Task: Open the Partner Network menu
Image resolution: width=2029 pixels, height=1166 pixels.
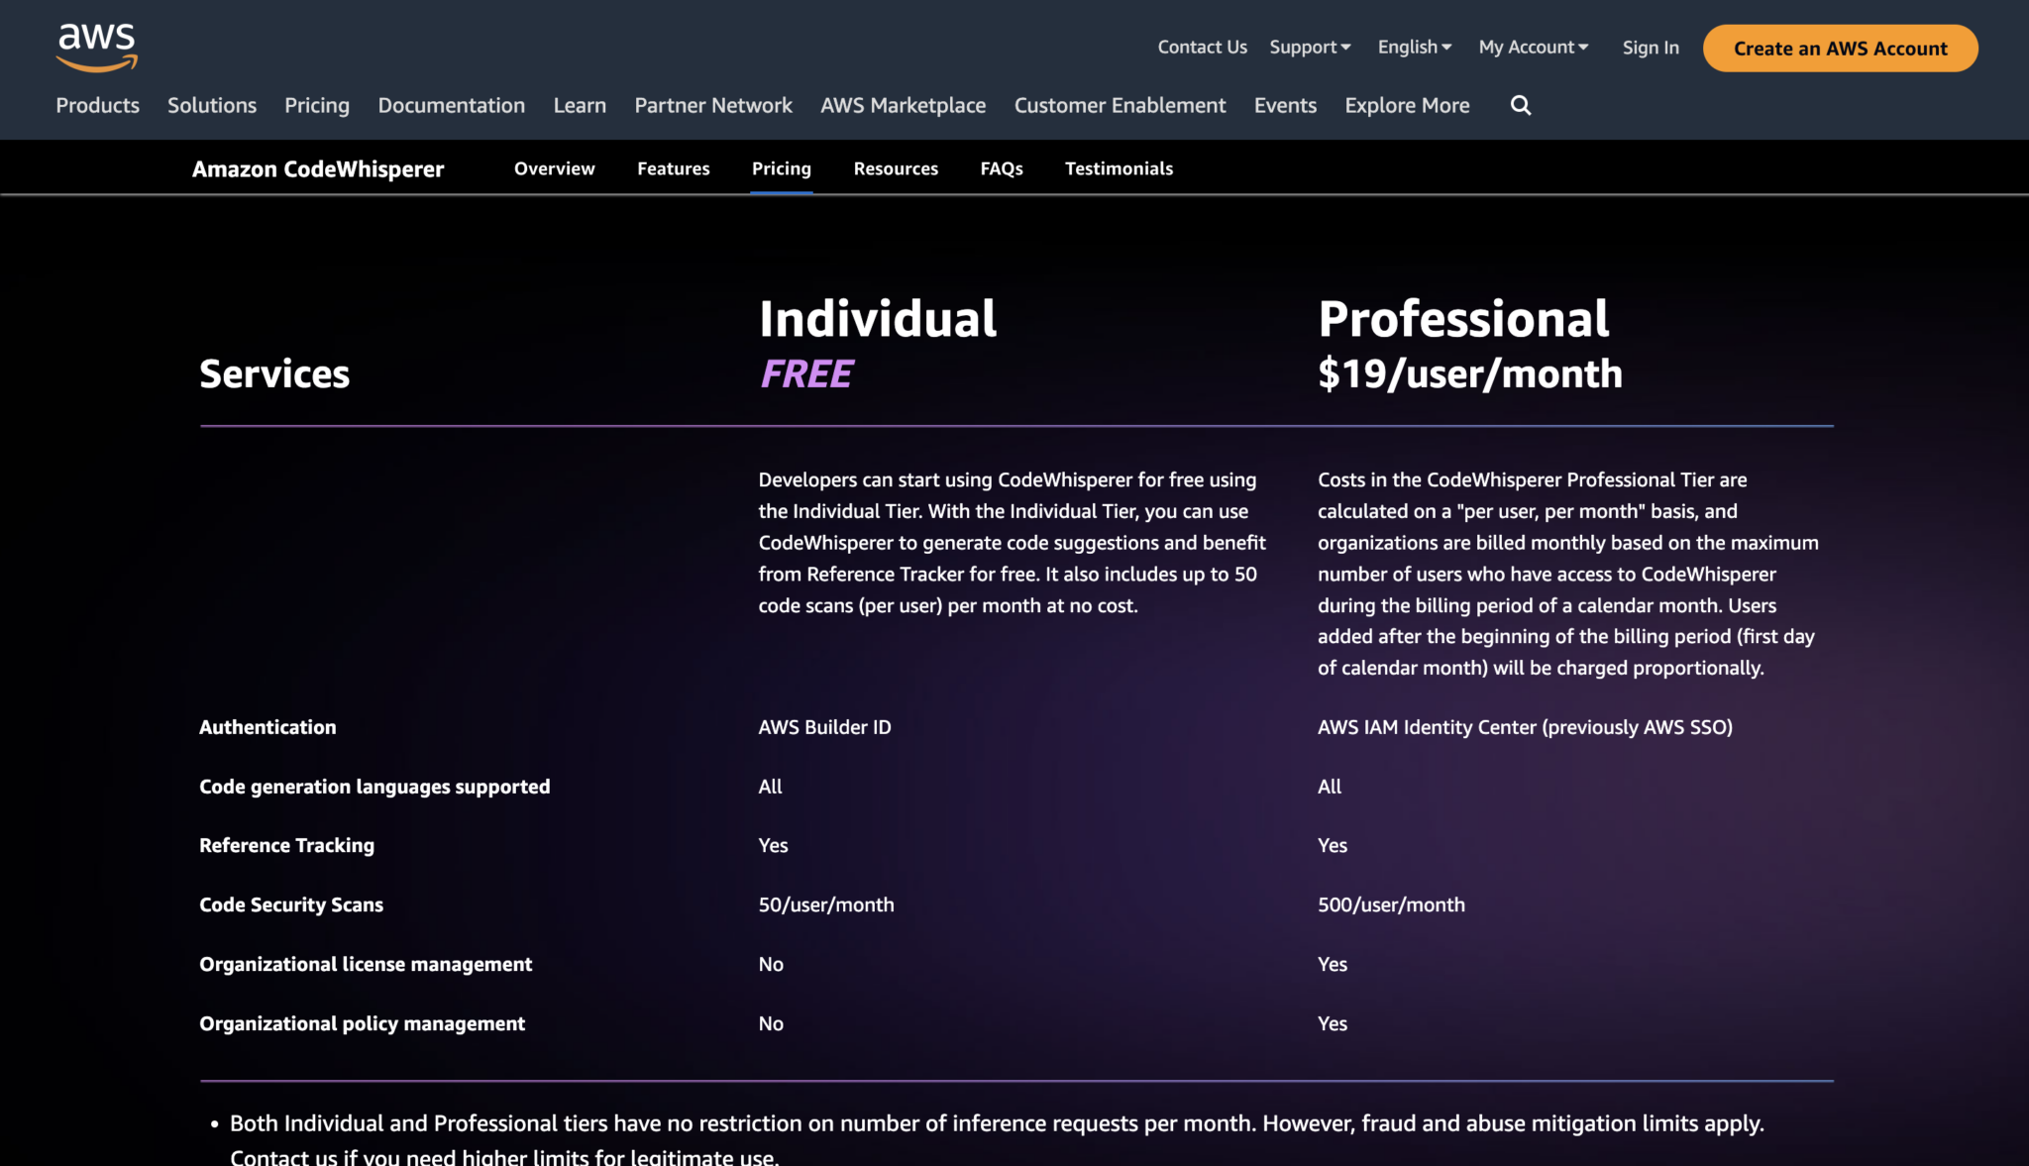Action: tap(712, 105)
